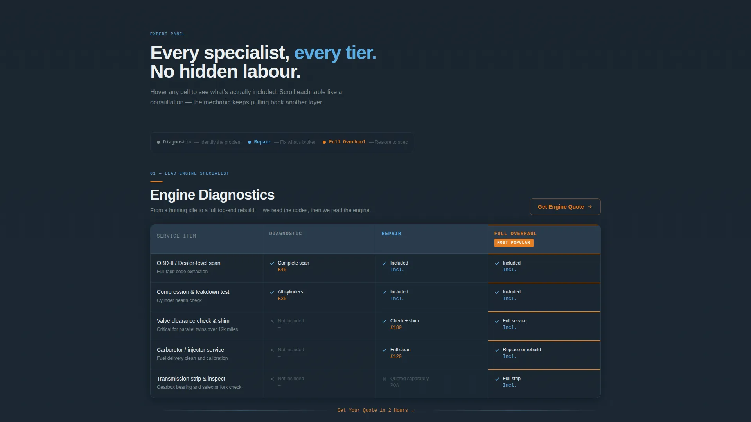Click the Gearbox bearing and selector fork check text
This screenshot has width=751, height=422.
[199, 387]
